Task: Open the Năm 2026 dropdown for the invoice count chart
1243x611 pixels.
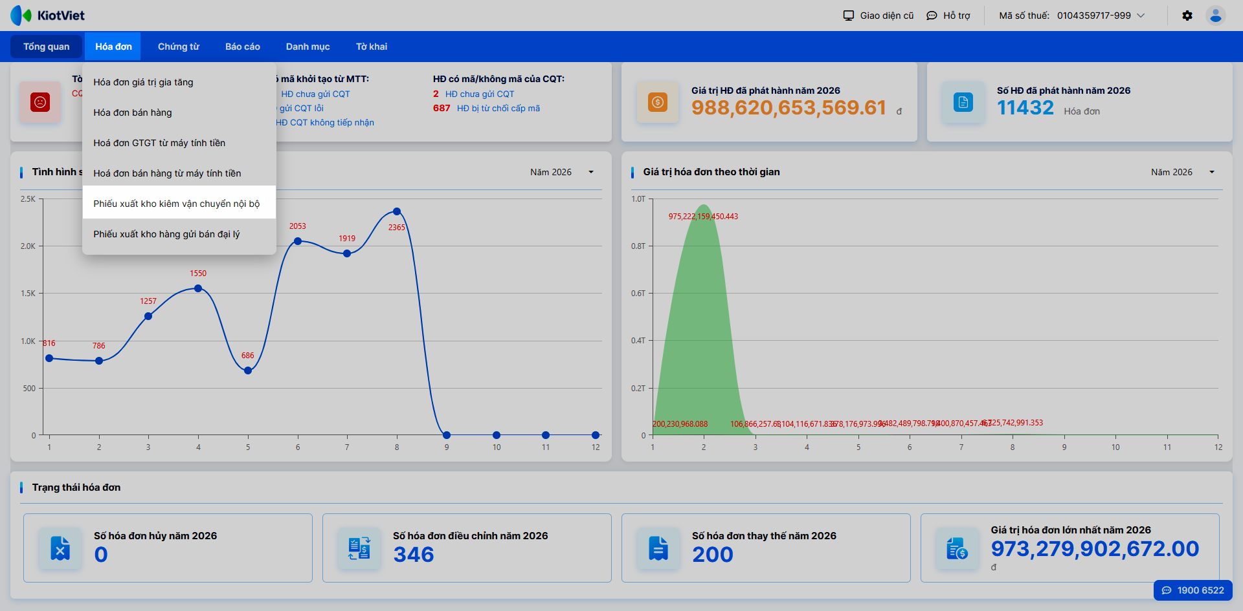Action: tap(562, 172)
